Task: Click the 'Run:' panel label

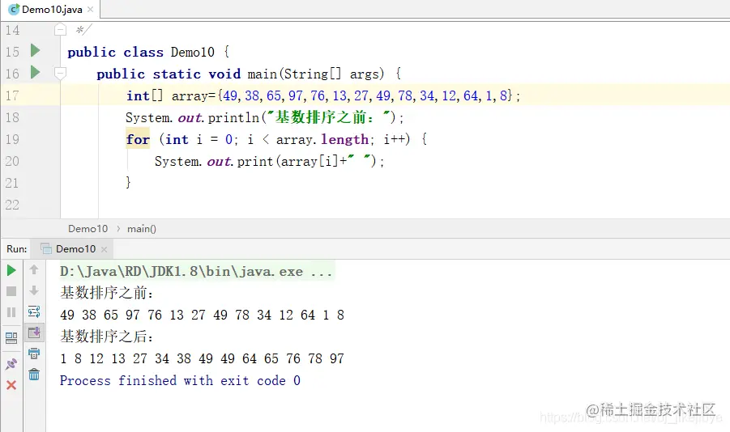Action: [17, 249]
